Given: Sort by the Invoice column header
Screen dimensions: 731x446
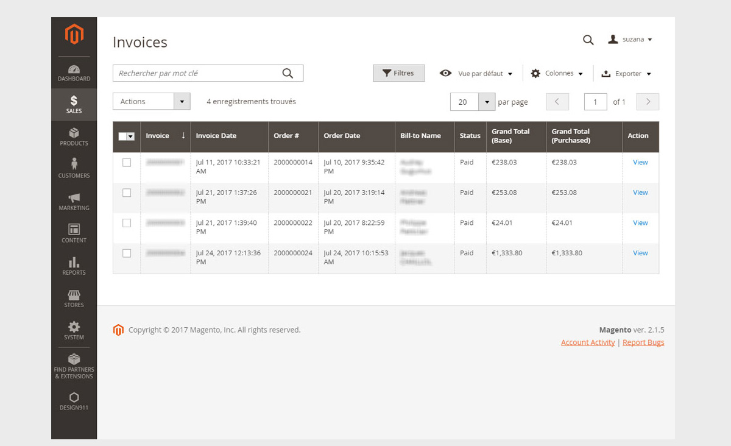Looking at the screenshot, I should click(x=166, y=136).
